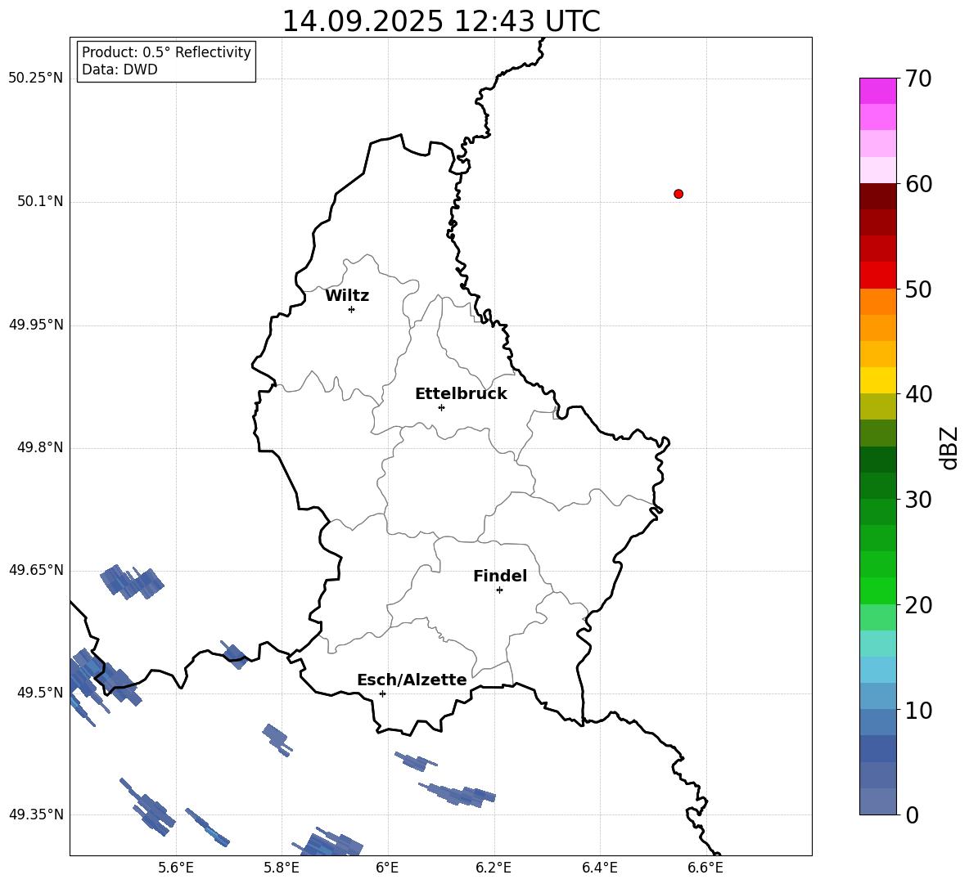
Task: Click the map title 14.09.2025 12:43 UTC
Action: coord(441,21)
